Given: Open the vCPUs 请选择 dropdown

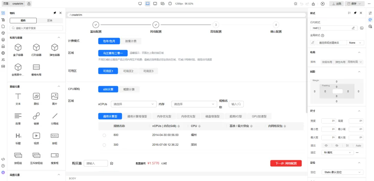Looking at the screenshot, I should tap(134, 104).
